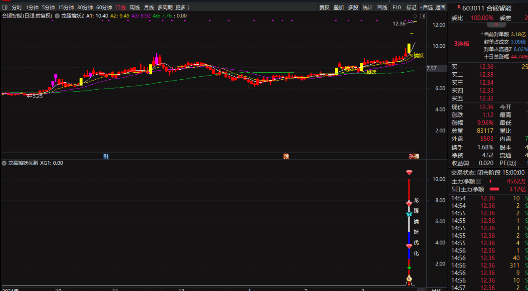
Task: Collapse the order panel with red chevron
Action: pyautogui.click(x=496, y=25)
